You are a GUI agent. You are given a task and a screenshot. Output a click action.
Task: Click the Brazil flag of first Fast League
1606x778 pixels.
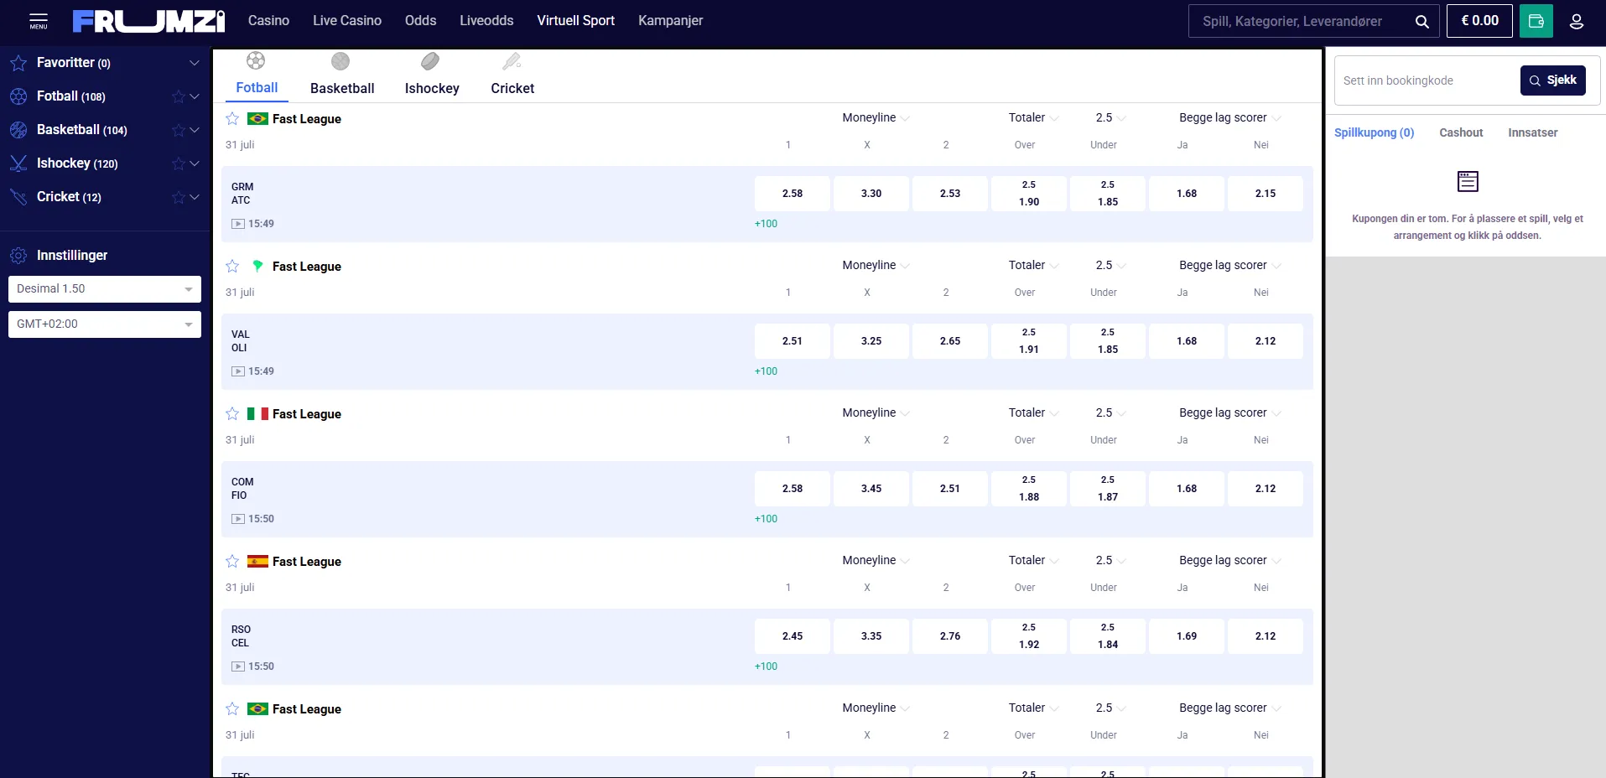coord(257,119)
